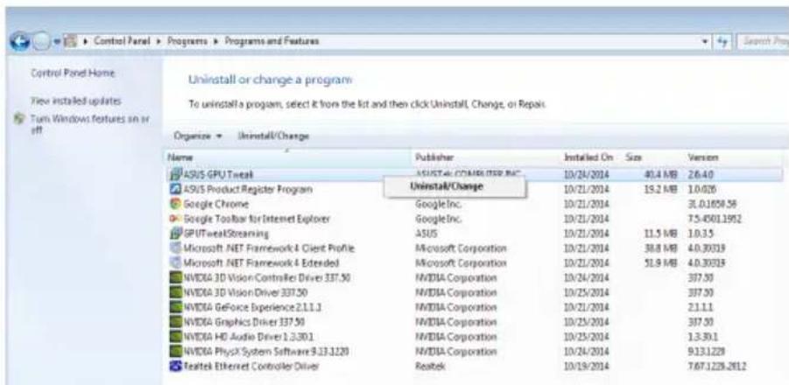The image size is (789, 385).
Task: Click the 10/19/2014 installed date cell
Action: click(587, 366)
